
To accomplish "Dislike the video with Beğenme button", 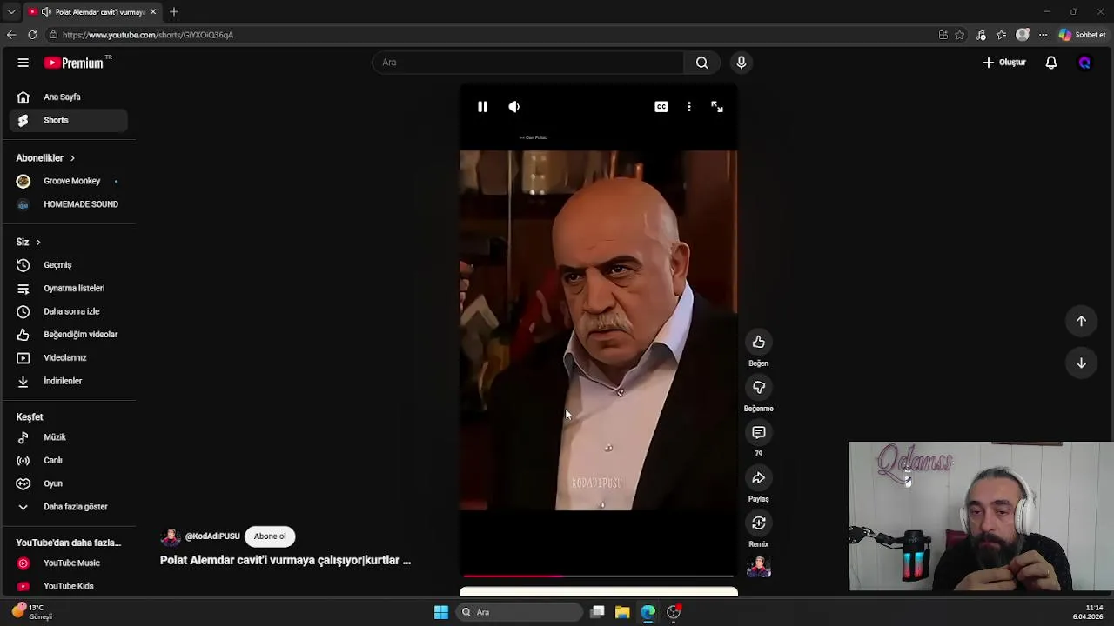I will (759, 387).
